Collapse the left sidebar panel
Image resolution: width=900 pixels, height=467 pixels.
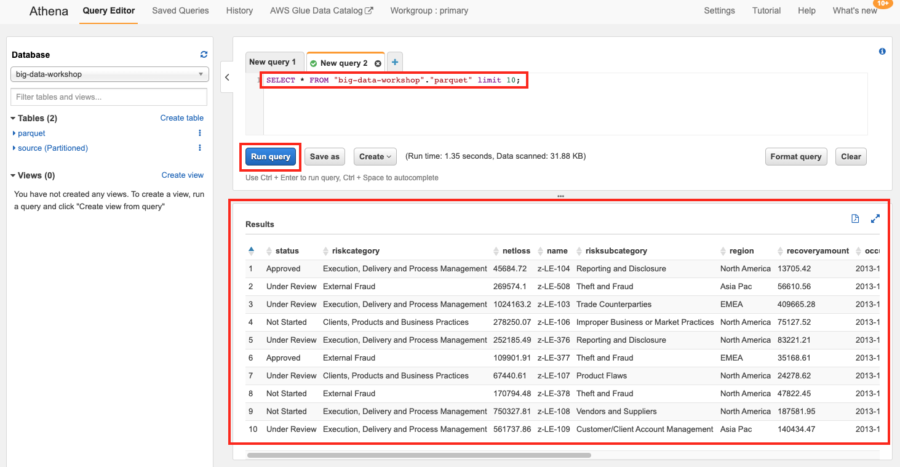(x=227, y=78)
